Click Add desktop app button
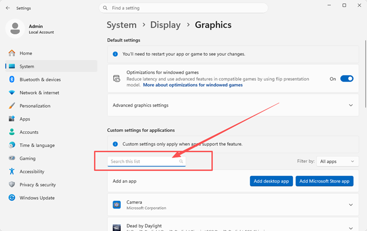The width and height of the screenshot is (367, 231). pos(271,181)
